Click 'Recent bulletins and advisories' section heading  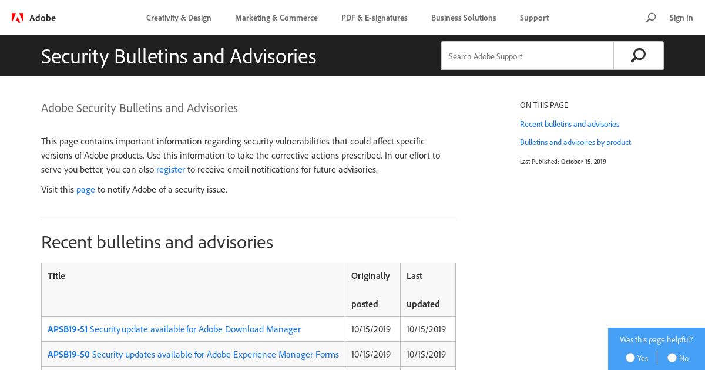tap(157, 242)
